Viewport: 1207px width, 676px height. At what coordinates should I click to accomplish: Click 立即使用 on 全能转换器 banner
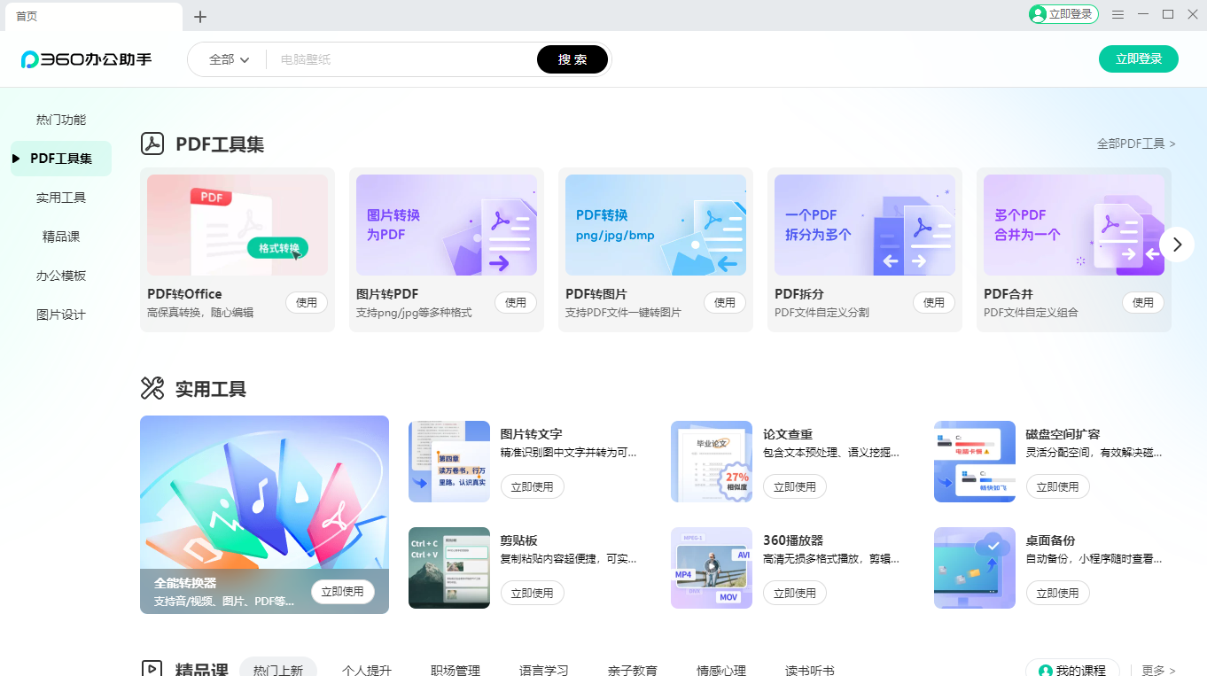[x=343, y=591]
